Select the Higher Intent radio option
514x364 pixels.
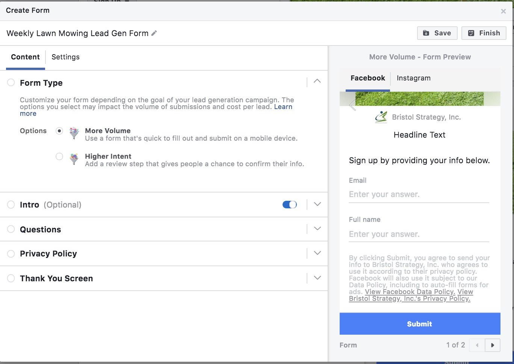click(x=59, y=156)
